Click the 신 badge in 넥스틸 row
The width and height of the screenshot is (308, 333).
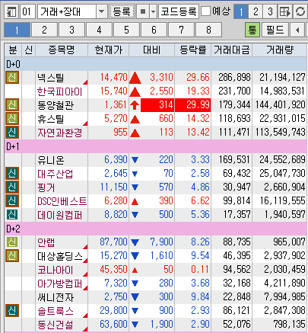[12, 77]
